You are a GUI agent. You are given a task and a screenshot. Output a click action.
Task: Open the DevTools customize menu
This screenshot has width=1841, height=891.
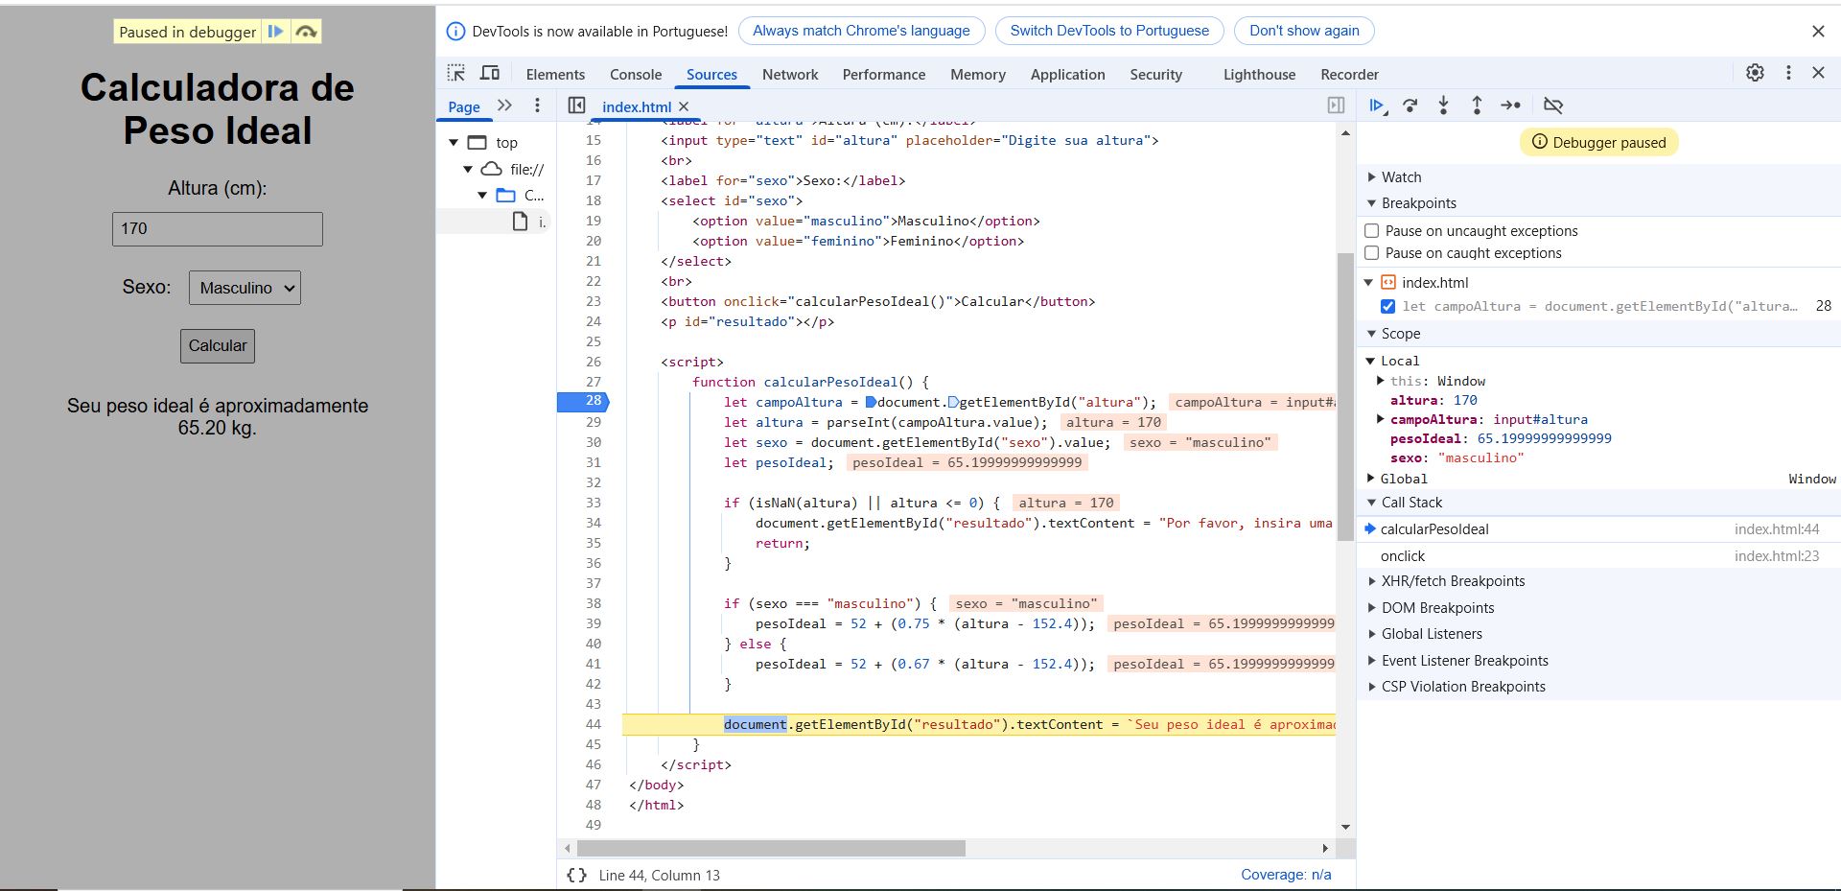(1788, 73)
